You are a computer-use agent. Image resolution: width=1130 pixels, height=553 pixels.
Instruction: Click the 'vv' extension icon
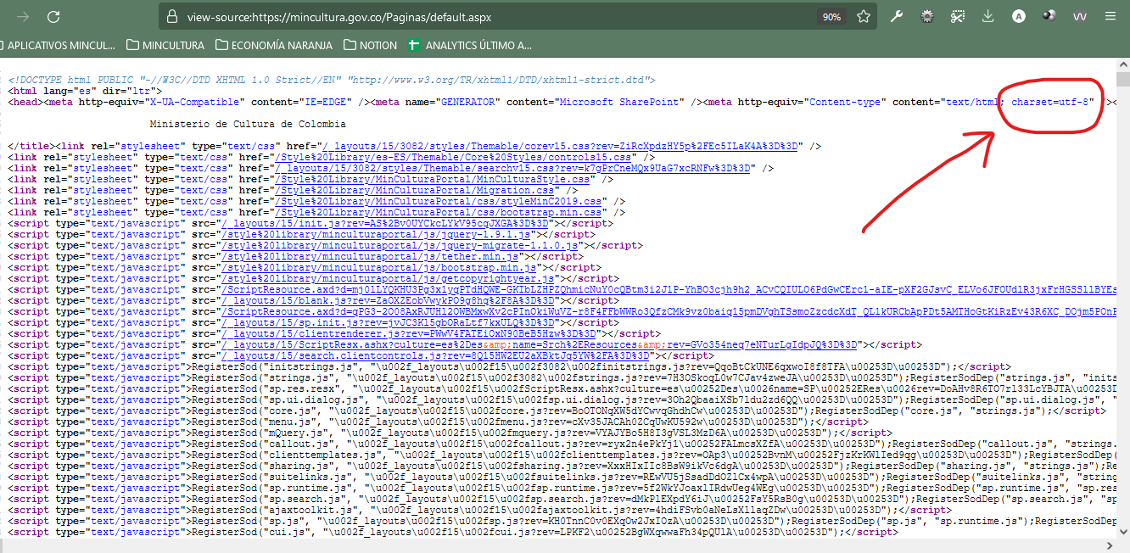click(1080, 16)
